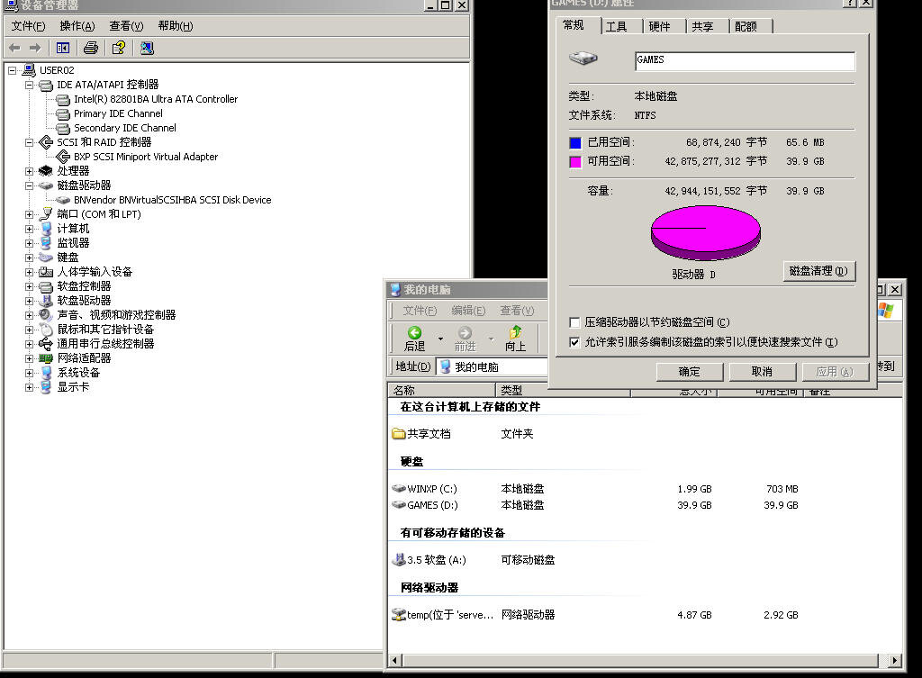This screenshot has width=922, height=678.
Task: Click the print icon in Device Manager toolbar
Action: tap(90, 48)
